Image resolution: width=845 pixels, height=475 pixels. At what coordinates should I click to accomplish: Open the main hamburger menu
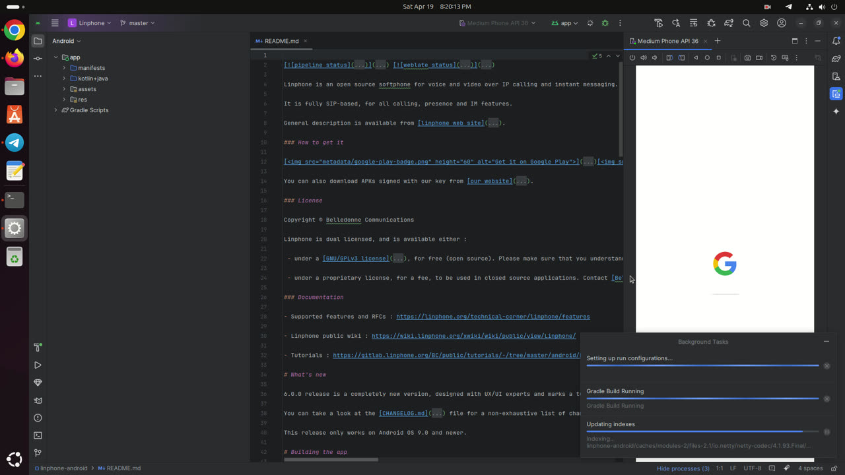pyautogui.click(x=55, y=23)
